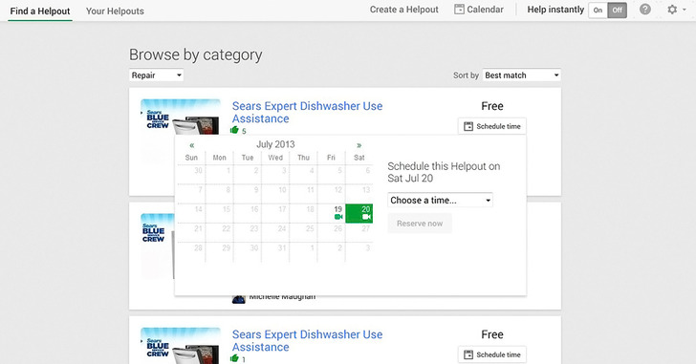Go to previous month with « arrow
This screenshot has width=696, height=364.
coord(192,145)
